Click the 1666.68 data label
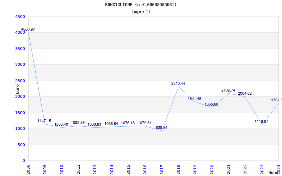Image resolution: width=282 pixels, height=176 pixels. point(211,104)
